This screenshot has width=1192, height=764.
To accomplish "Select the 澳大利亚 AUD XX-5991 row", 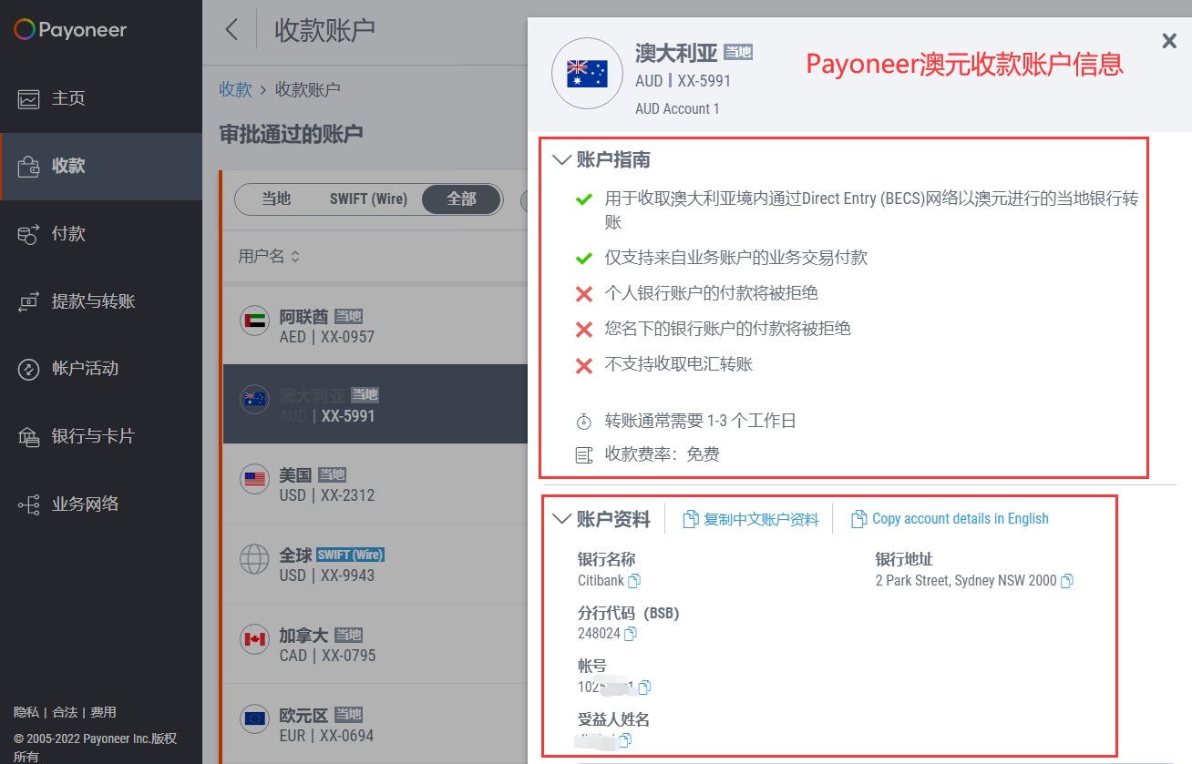I will tap(375, 404).
